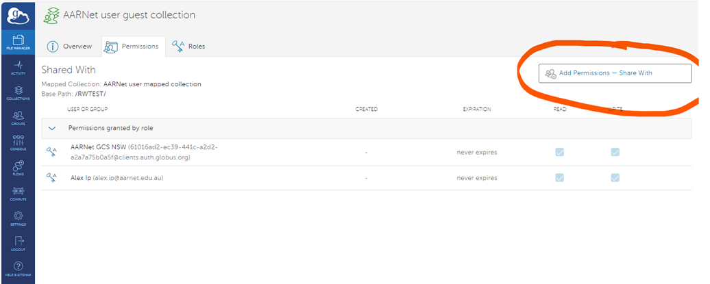
Task: Click the AARNet GCS NSW user name
Action: coord(98,147)
